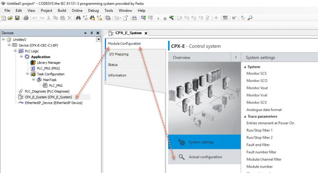Switch to the Status tab
The width and height of the screenshot is (318, 173).
point(113,65)
